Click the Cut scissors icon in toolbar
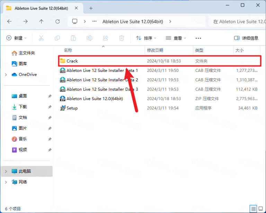The height and width of the screenshot is (213, 266). point(41,38)
